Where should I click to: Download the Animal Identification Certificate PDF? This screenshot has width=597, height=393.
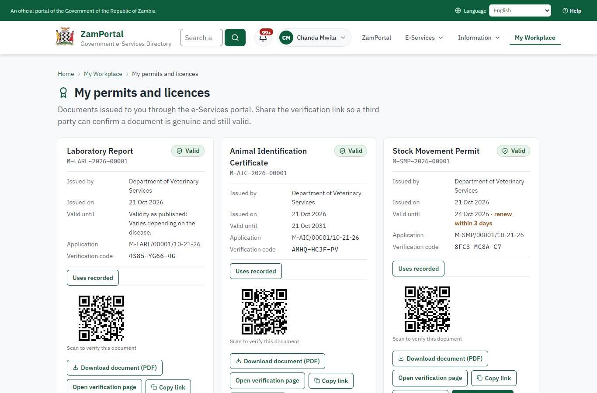tap(278, 361)
